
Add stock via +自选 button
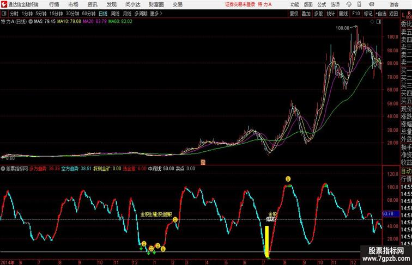coord(381,14)
